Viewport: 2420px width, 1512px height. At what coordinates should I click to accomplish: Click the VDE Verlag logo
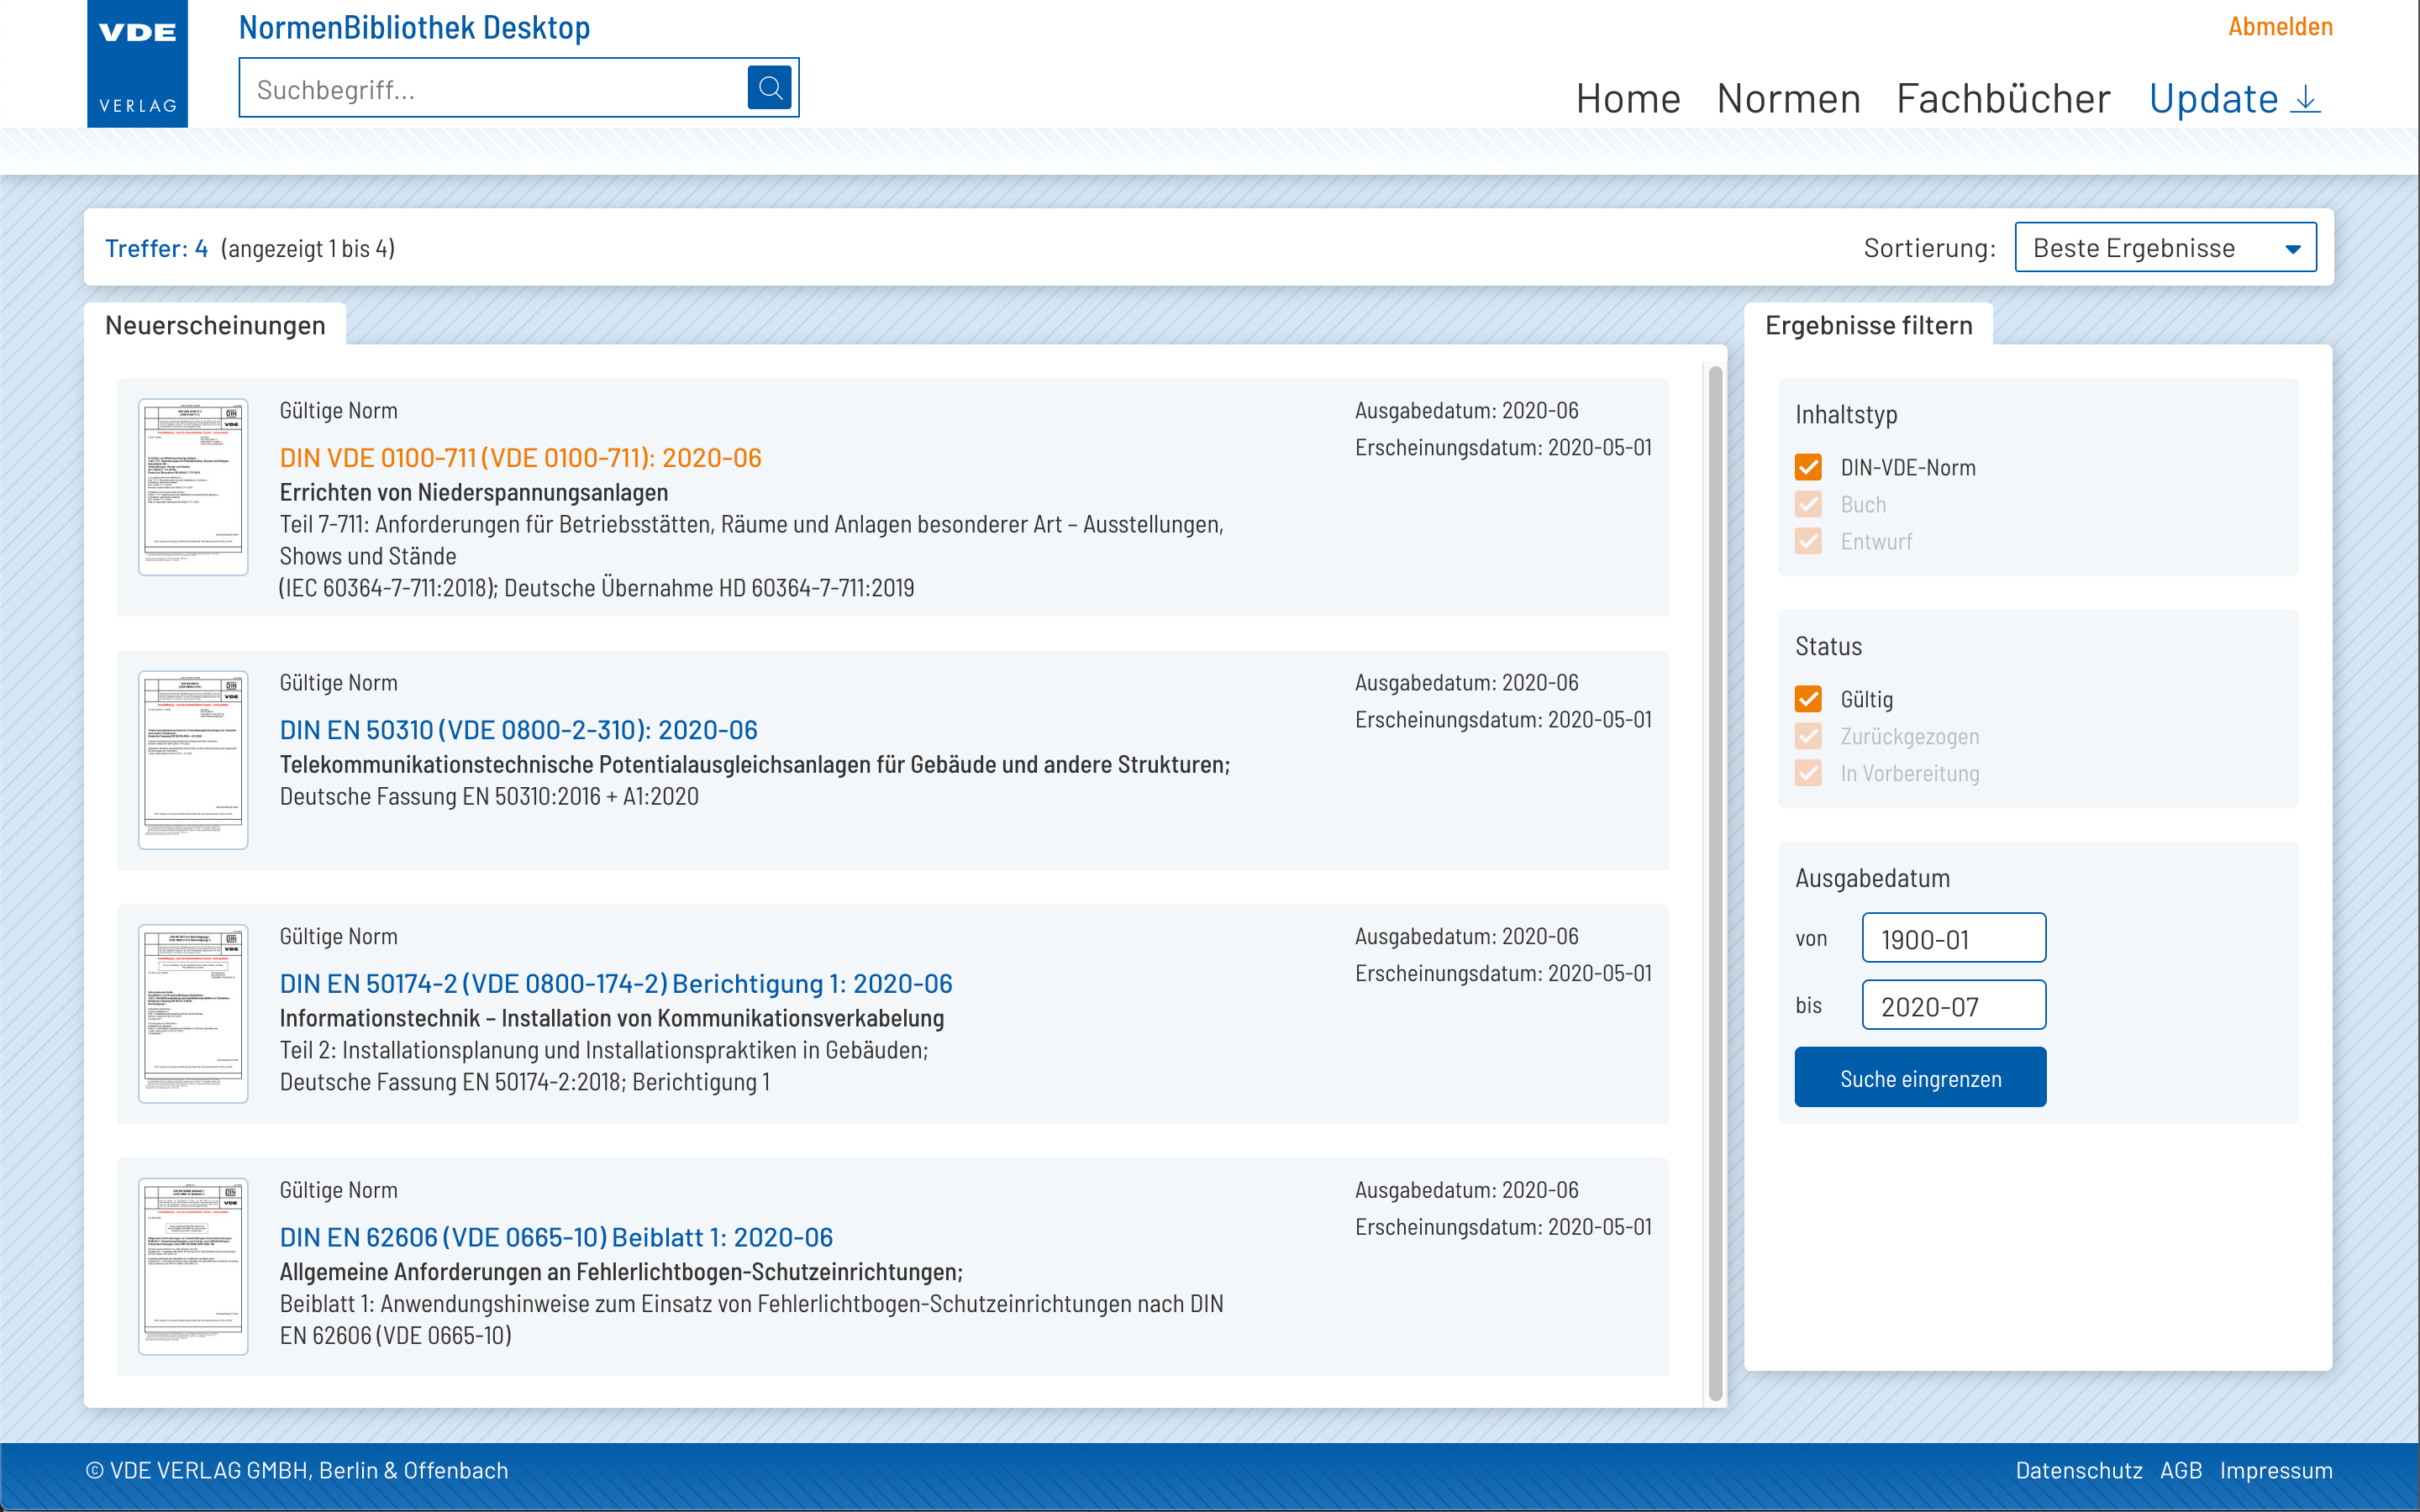coord(138,64)
